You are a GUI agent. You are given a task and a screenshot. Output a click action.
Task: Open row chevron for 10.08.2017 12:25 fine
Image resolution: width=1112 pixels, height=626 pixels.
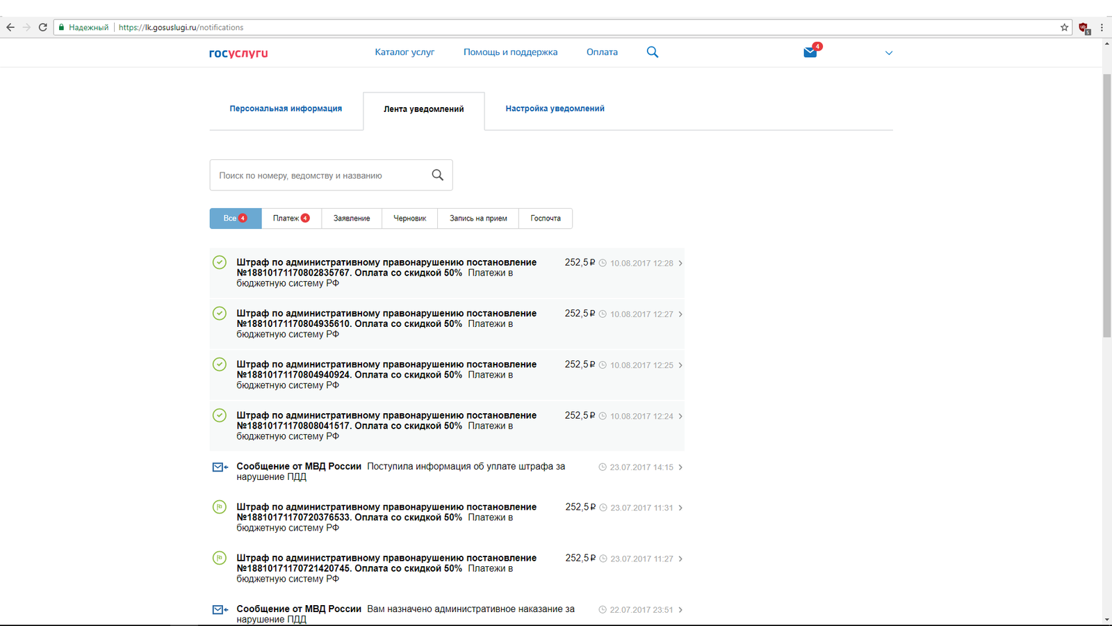pos(680,365)
